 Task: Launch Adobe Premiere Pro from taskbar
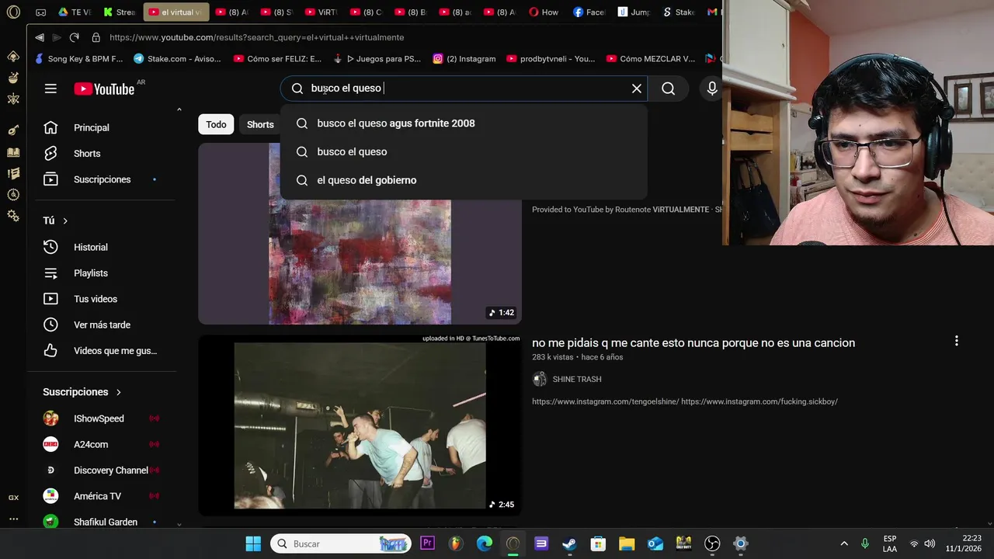[427, 543]
